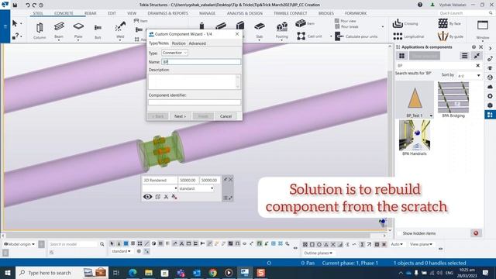The image size is (496, 279).
Task: Click the search magnifier in Search in model
Action: coord(102,244)
